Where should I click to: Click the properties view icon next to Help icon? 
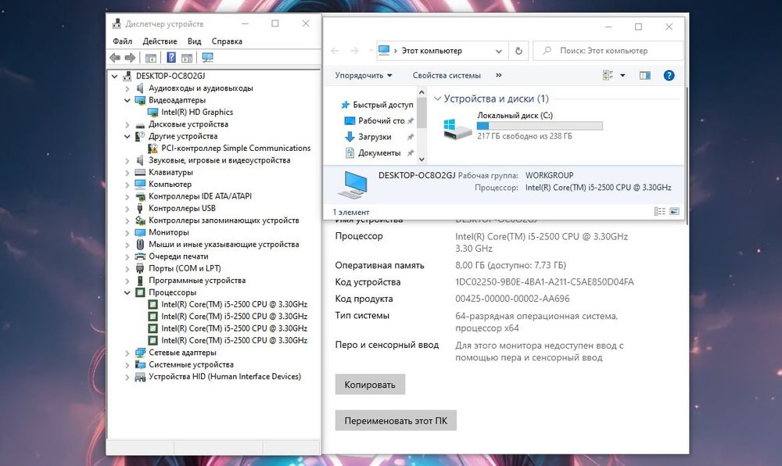187,59
